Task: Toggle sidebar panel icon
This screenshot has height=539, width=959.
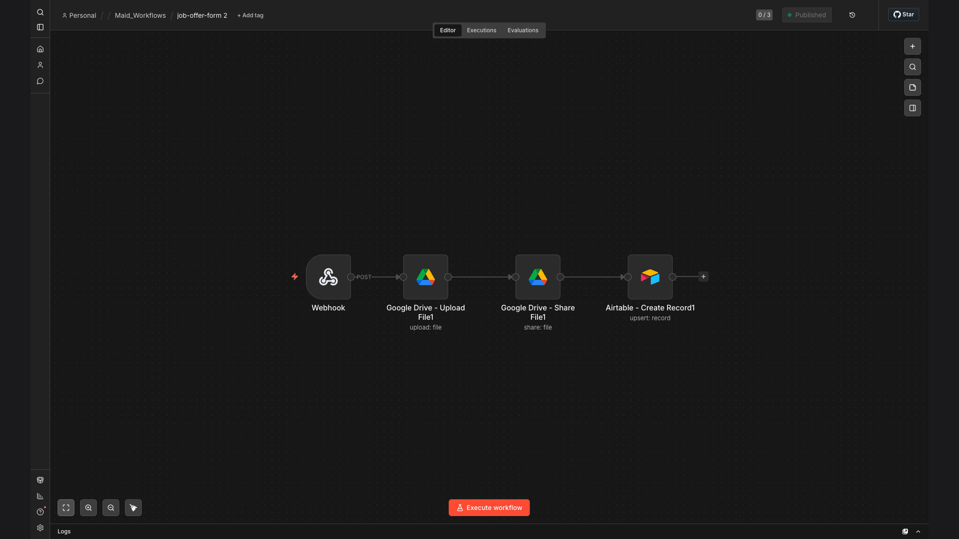Action: [40, 27]
